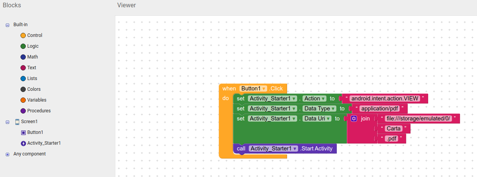Screen dimensions: 477x177
Task: Click the dark blue Math circle icon
Action: pos(23,57)
